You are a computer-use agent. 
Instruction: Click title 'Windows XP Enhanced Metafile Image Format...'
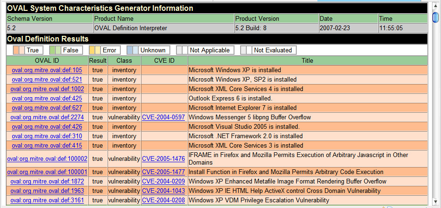[287, 181]
